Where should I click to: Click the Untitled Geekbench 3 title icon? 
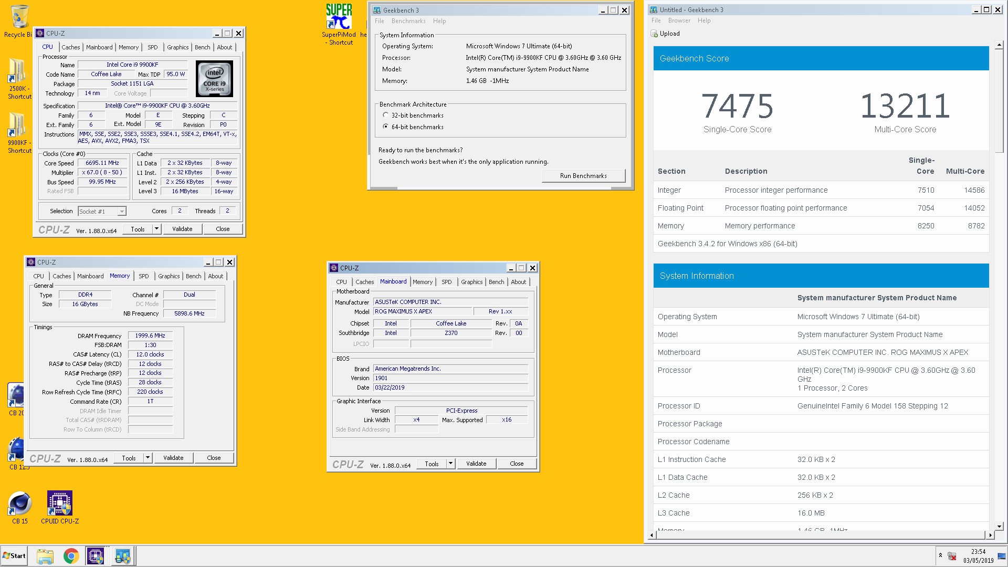point(654,9)
